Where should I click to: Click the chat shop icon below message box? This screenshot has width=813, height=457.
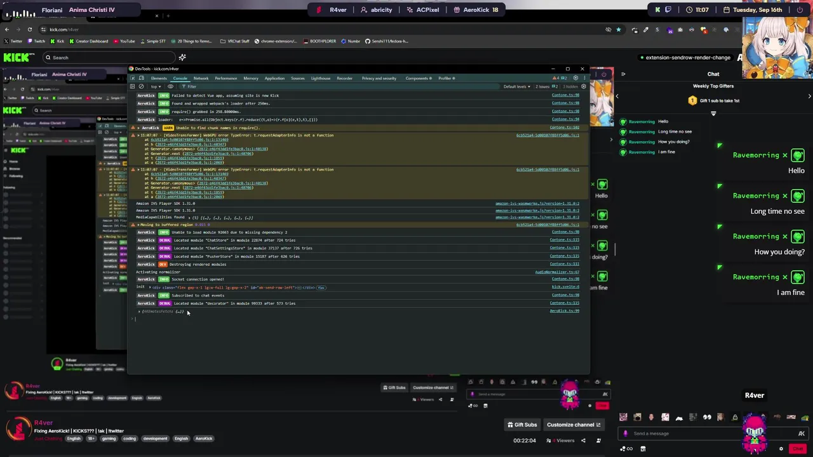point(643,449)
